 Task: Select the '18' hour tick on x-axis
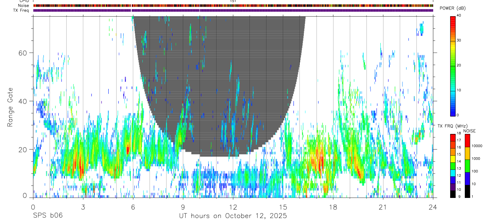(x=333, y=207)
